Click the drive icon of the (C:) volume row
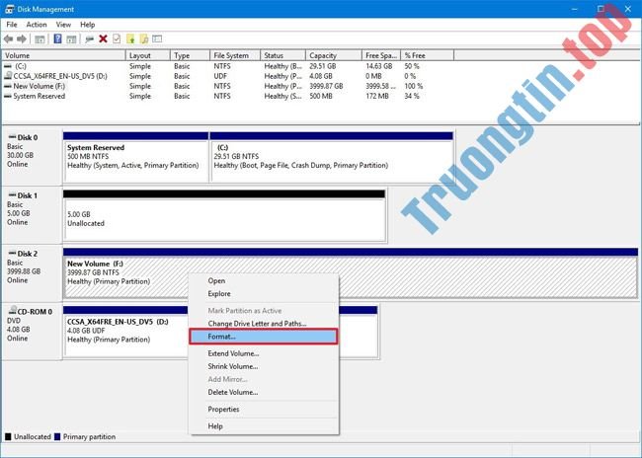This screenshot has width=642, height=458. pyautogui.click(x=7, y=66)
